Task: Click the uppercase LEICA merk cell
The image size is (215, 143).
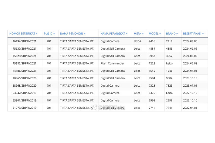Action: [137, 41]
